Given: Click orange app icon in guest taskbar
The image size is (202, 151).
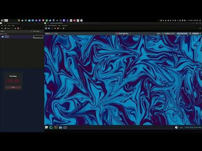Looking at the screenshot, I should [56, 128].
